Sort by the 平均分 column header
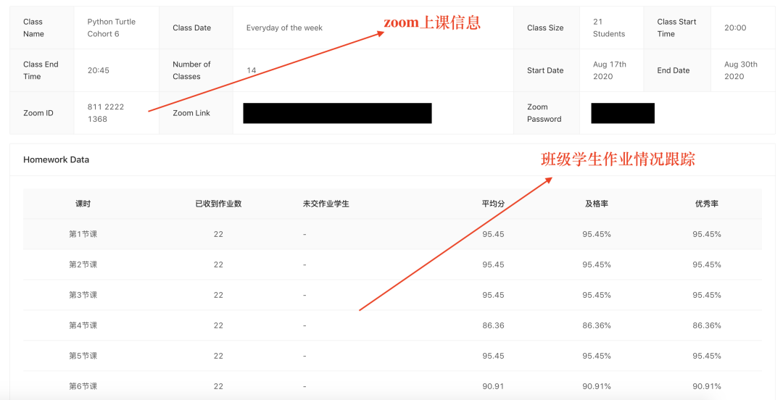The image size is (783, 400). 493,204
